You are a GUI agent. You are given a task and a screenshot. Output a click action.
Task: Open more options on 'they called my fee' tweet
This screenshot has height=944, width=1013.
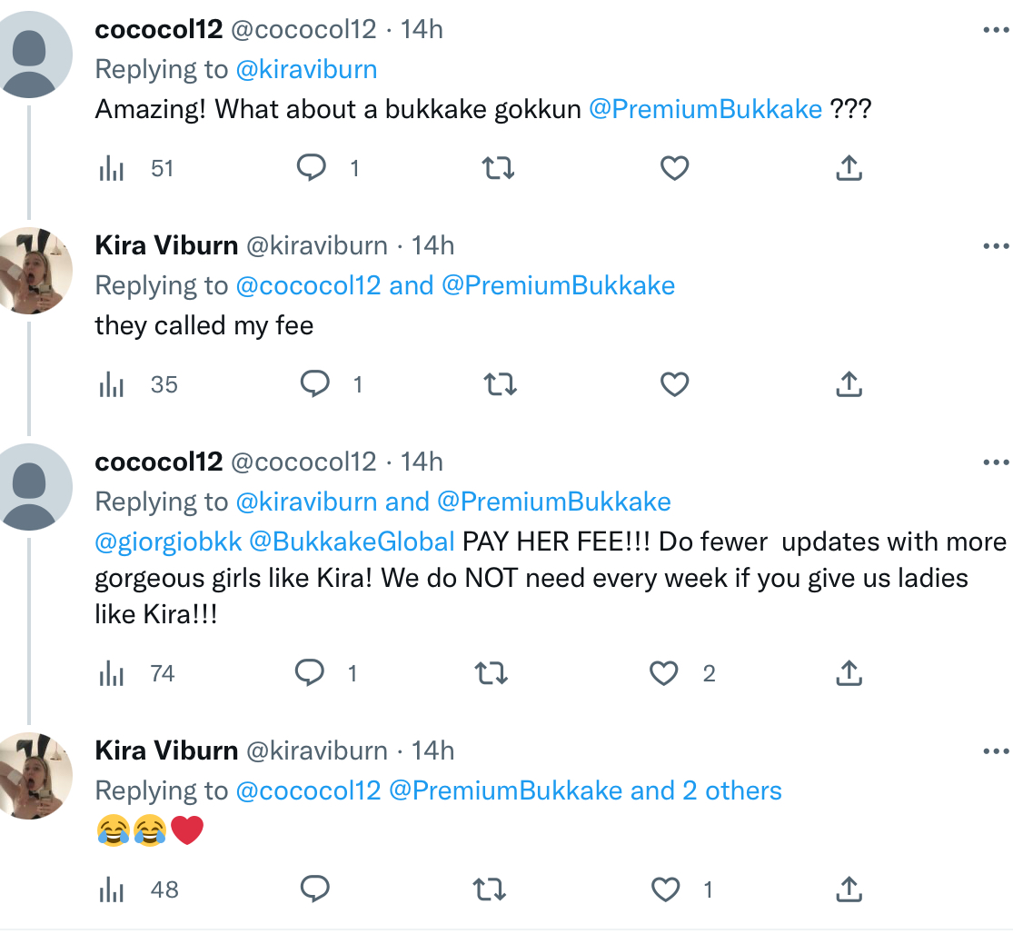(x=996, y=246)
